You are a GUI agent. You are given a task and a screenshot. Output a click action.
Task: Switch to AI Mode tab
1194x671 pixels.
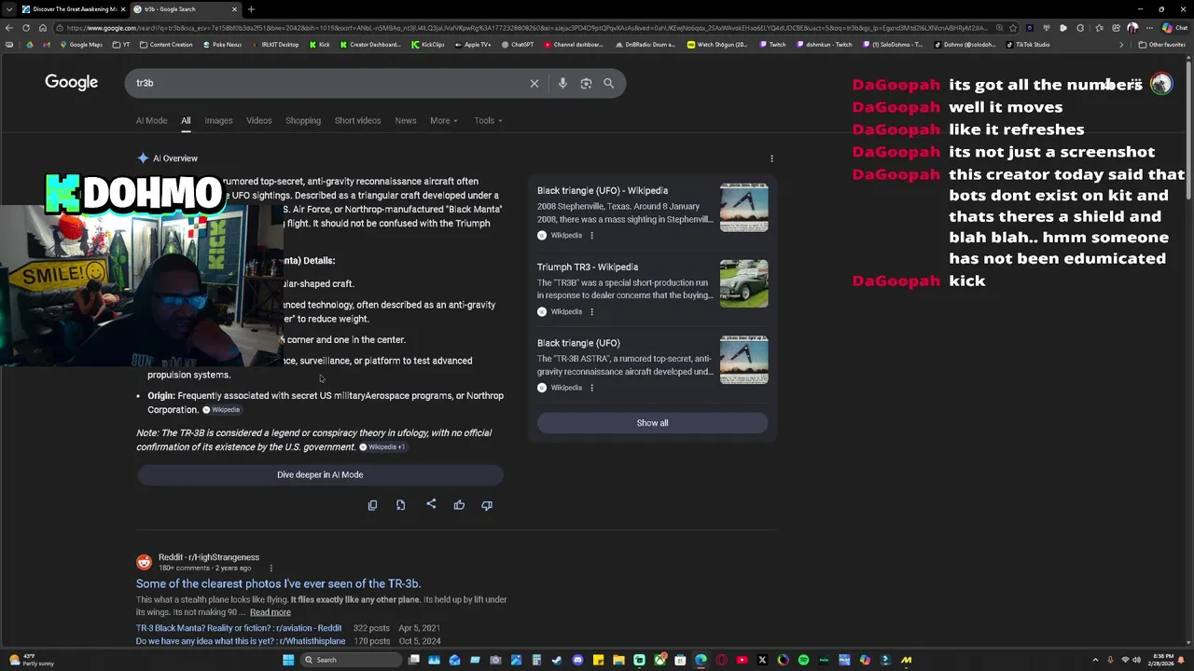[151, 120]
